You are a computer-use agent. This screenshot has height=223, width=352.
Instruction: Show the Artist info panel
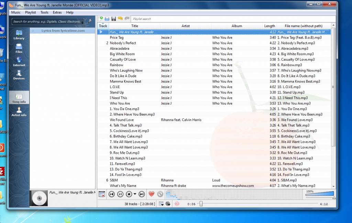19,111
